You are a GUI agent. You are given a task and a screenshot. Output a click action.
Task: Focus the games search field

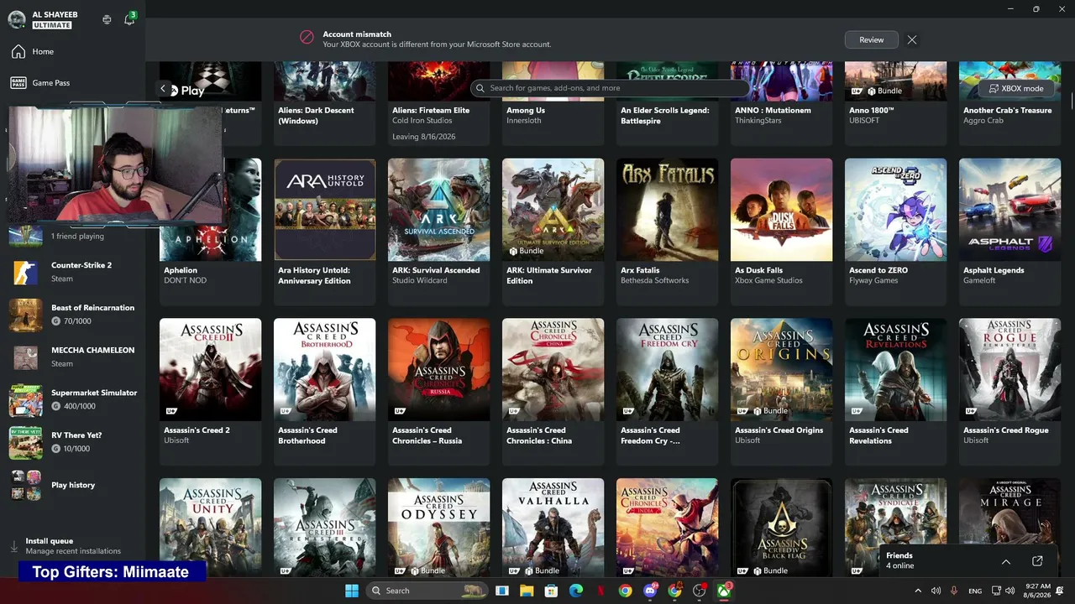coord(611,88)
